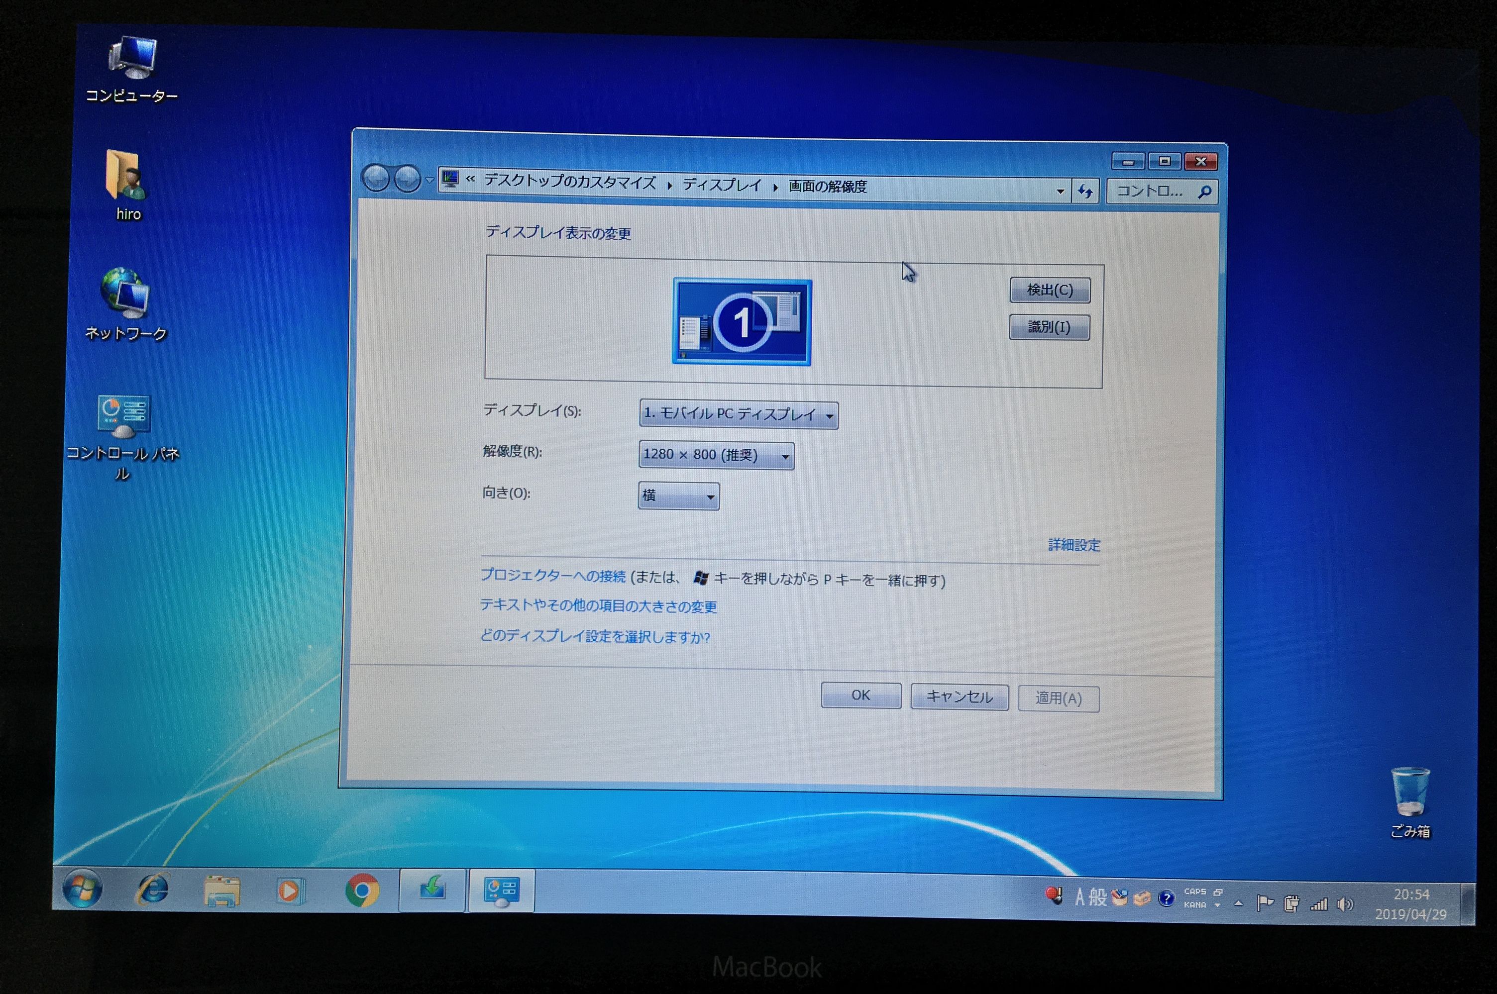Open the コンピューター desktop icon

click(132, 69)
